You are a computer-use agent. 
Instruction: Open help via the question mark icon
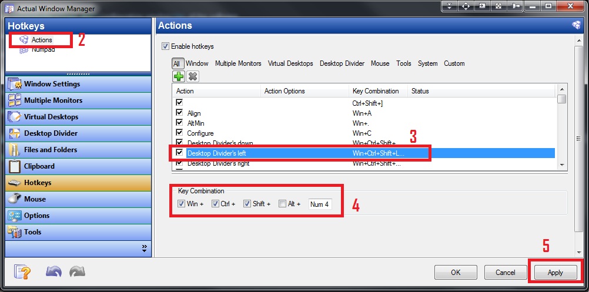pyautogui.click(x=22, y=272)
